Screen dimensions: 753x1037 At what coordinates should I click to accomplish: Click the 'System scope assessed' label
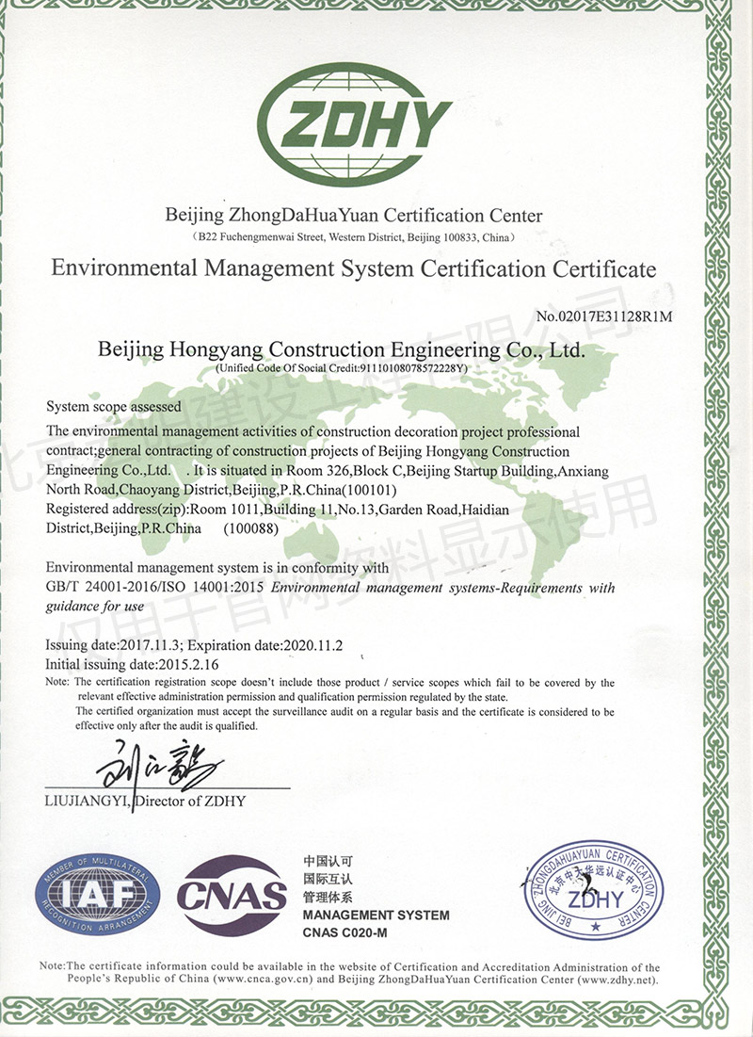pos(114,407)
